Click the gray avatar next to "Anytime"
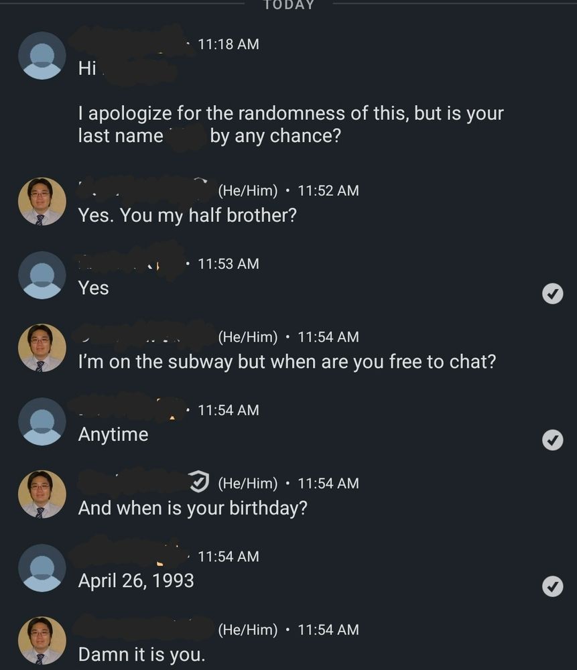Image resolution: width=577 pixels, height=670 pixels. pos(42,421)
